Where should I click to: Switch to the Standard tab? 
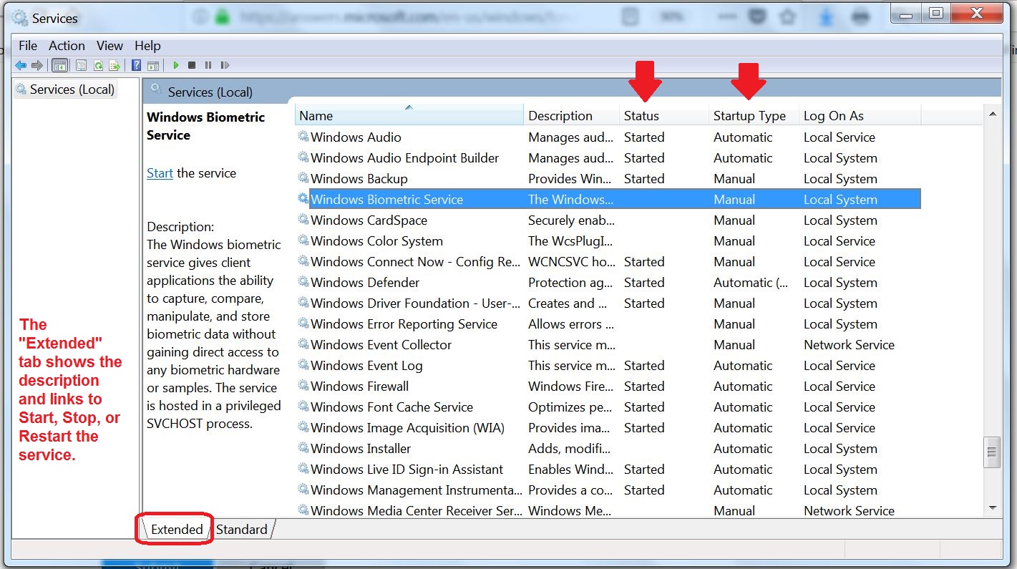click(x=242, y=530)
